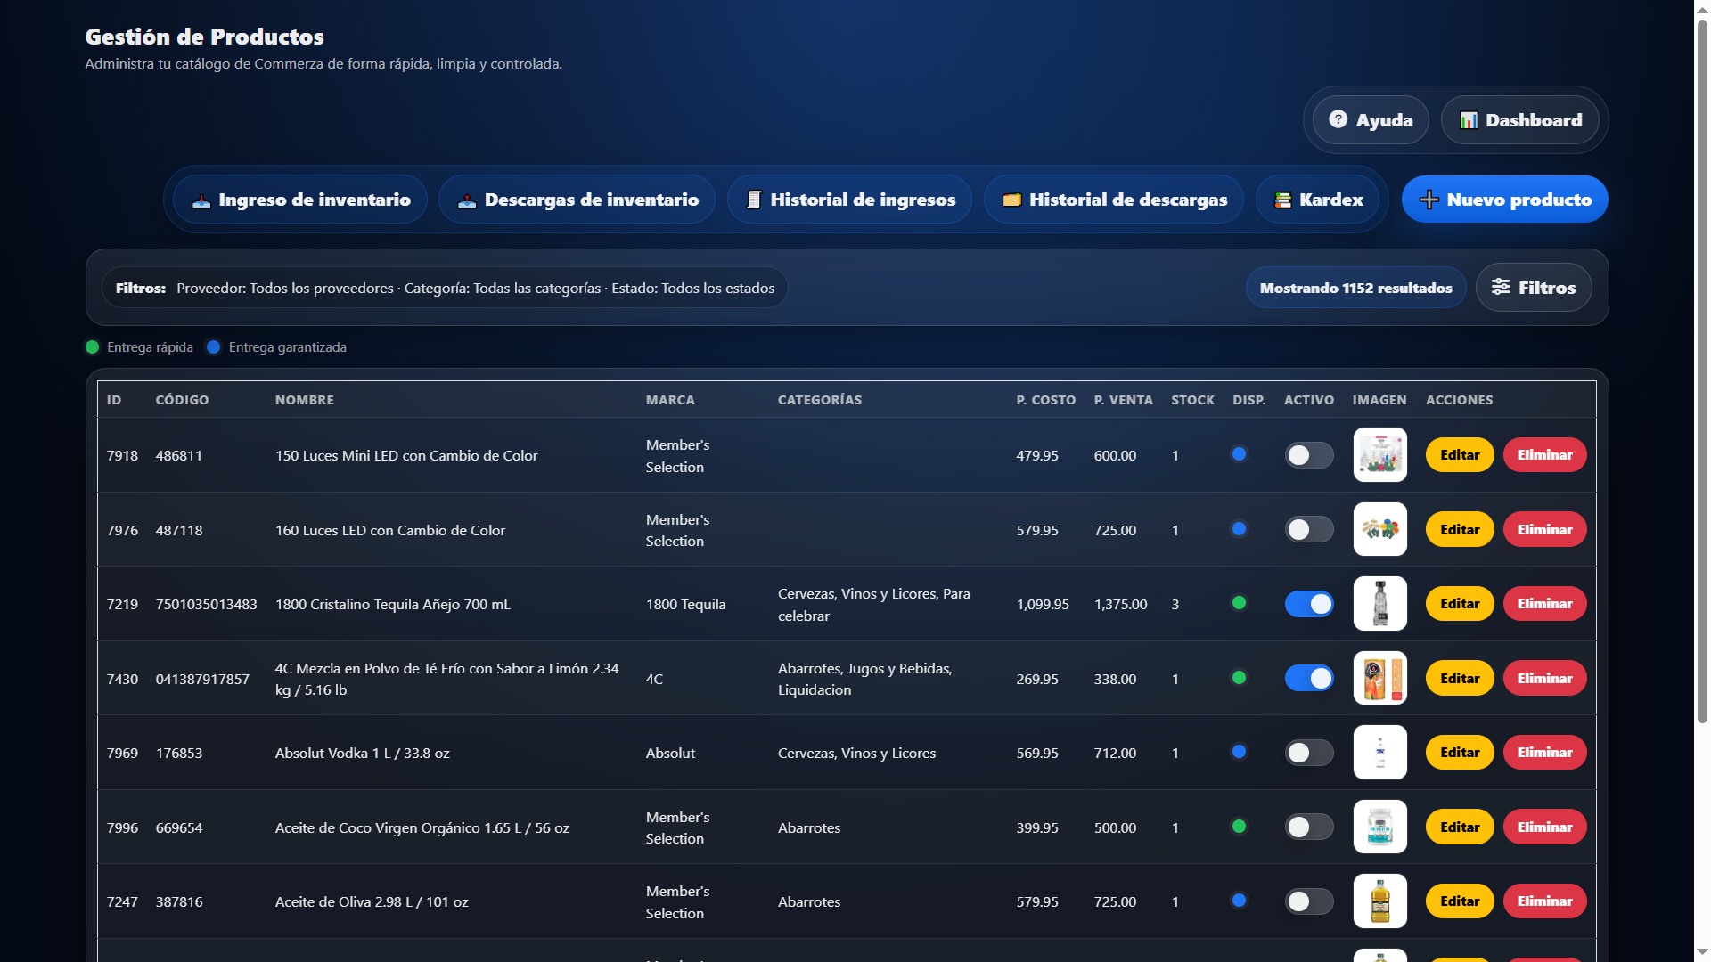Enable the active toggle for Absolut Vodka

tap(1309, 753)
